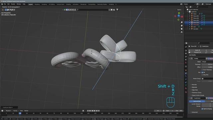Click the Vertex Group field
Image resolution: width=213 pixels, height=120 pixels.
(207, 79)
